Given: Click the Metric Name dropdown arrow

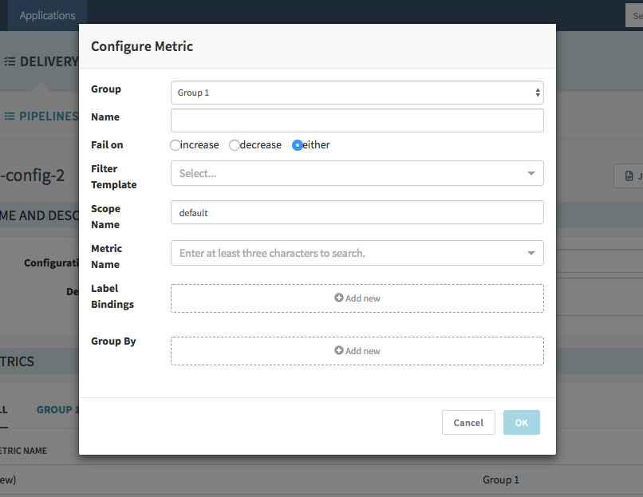Looking at the screenshot, I should pyautogui.click(x=531, y=254).
